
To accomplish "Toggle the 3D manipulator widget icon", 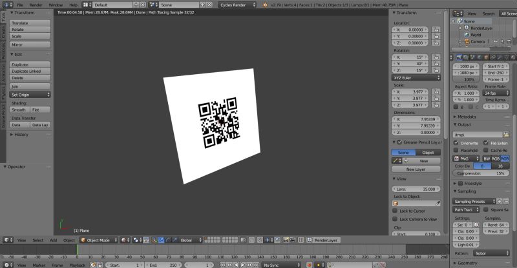I will [x=154, y=240].
